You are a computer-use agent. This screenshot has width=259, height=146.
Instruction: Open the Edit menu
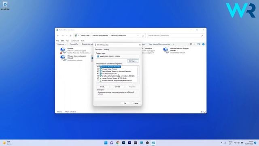[62, 41]
